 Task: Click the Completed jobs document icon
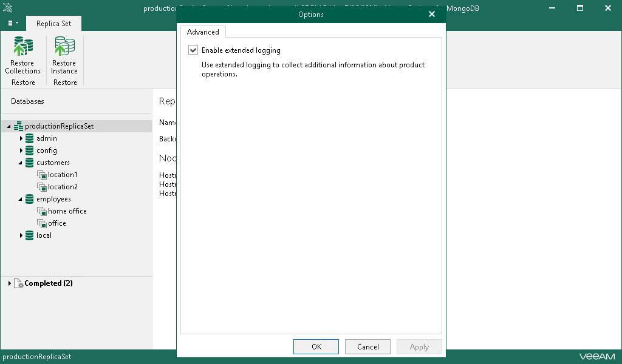pyautogui.click(x=19, y=283)
